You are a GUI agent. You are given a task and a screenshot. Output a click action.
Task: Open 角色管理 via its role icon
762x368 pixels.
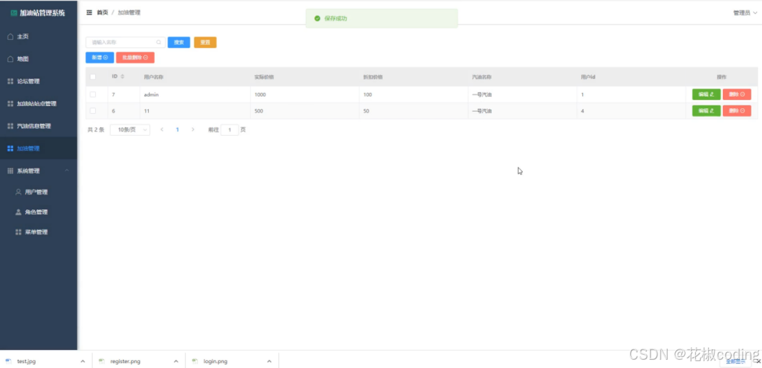tap(19, 212)
